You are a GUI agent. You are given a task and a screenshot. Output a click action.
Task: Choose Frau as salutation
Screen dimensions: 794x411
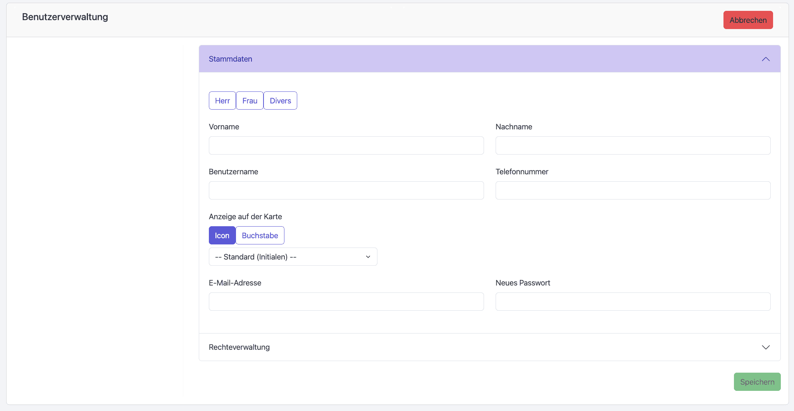[250, 101]
